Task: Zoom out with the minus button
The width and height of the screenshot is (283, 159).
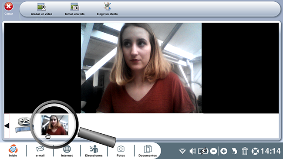Action: (213, 151)
